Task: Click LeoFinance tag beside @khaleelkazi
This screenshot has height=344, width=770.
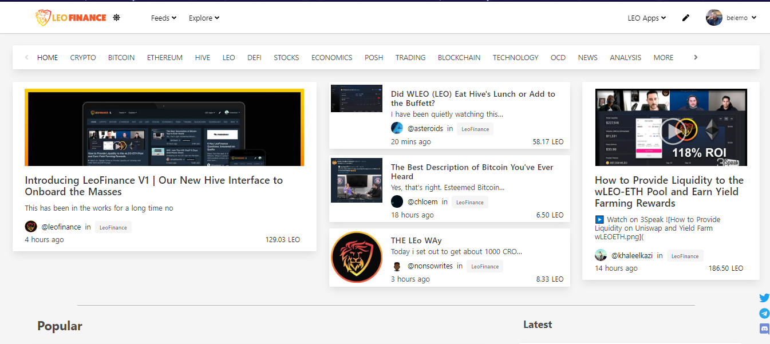Action: click(x=685, y=256)
